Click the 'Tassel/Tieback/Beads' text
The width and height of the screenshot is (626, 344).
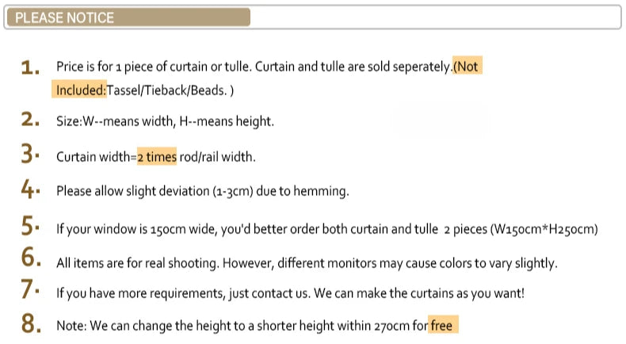coord(166,90)
